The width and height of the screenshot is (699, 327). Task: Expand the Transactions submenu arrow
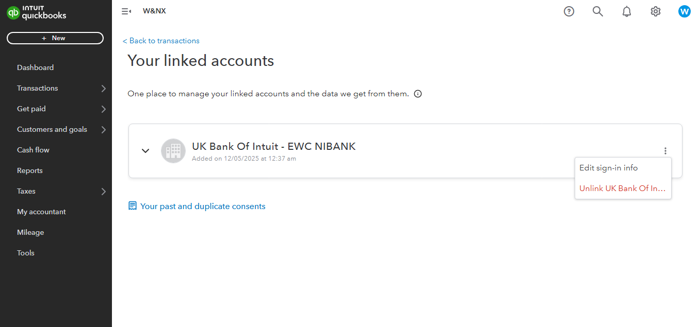(x=104, y=89)
